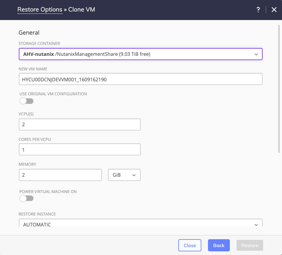The height and width of the screenshot is (255, 282).
Task: Open the Storage Container dropdown
Action: tap(141, 54)
